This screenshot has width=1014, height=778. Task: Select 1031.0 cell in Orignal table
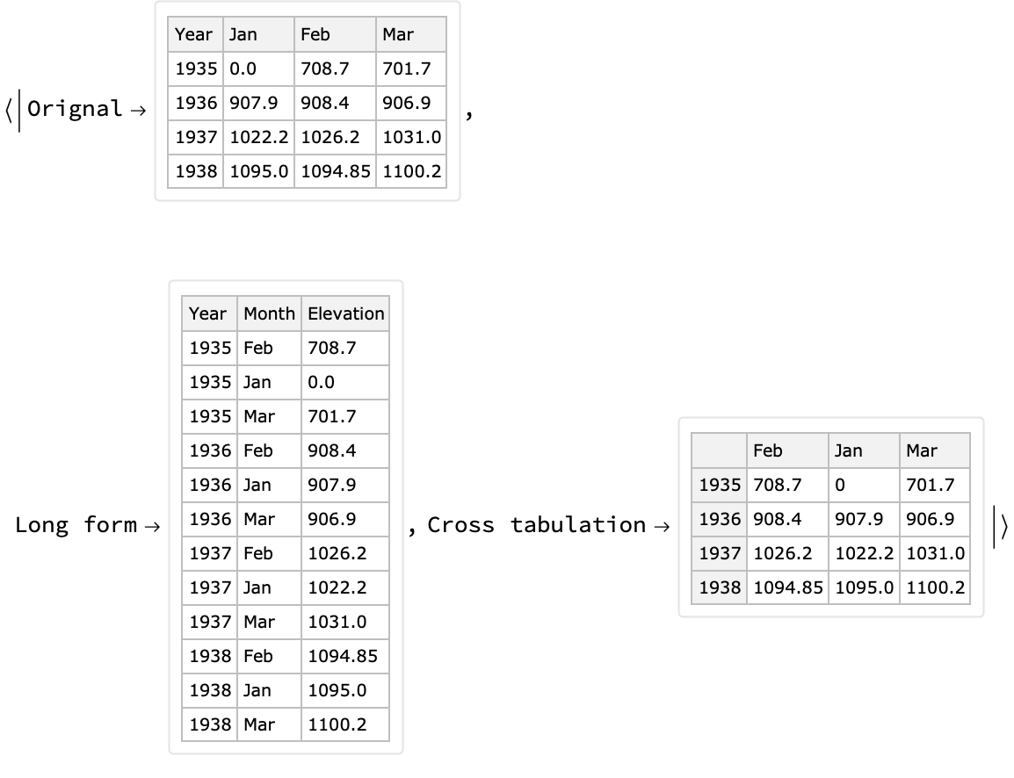[x=411, y=137]
